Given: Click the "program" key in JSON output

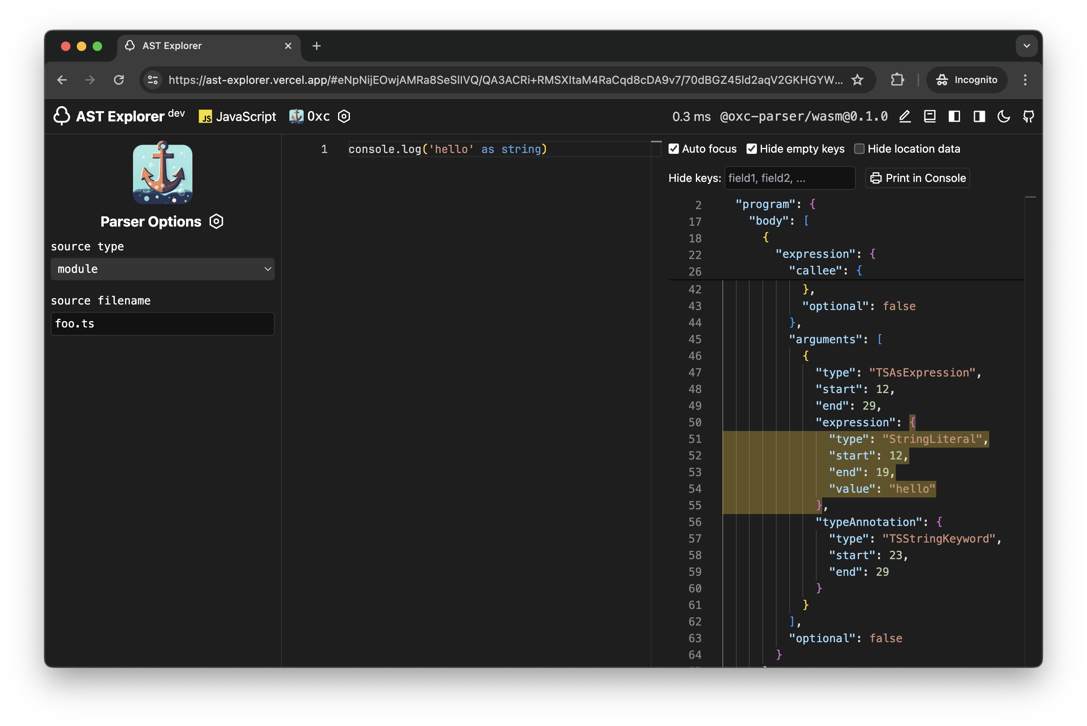Looking at the screenshot, I should 765,204.
